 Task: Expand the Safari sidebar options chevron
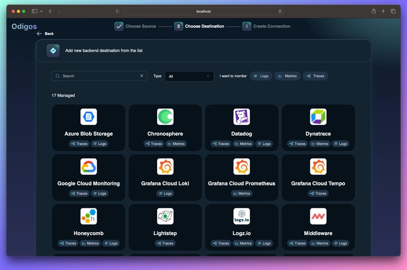(41, 11)
